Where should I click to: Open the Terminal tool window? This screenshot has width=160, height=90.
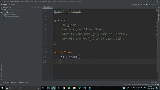click(x=14, y=83)
